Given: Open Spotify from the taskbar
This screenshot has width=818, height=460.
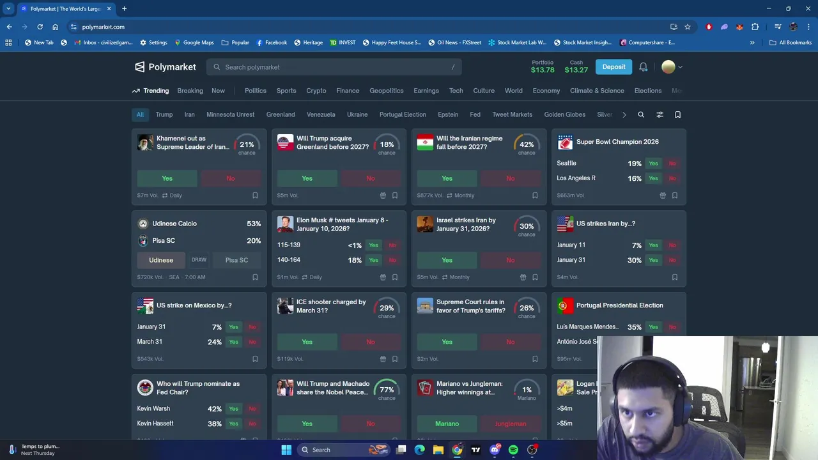Looking at the screenshot, I should click(513, 450).
